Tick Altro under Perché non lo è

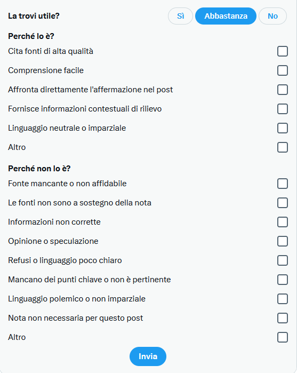tap(283, 337)
